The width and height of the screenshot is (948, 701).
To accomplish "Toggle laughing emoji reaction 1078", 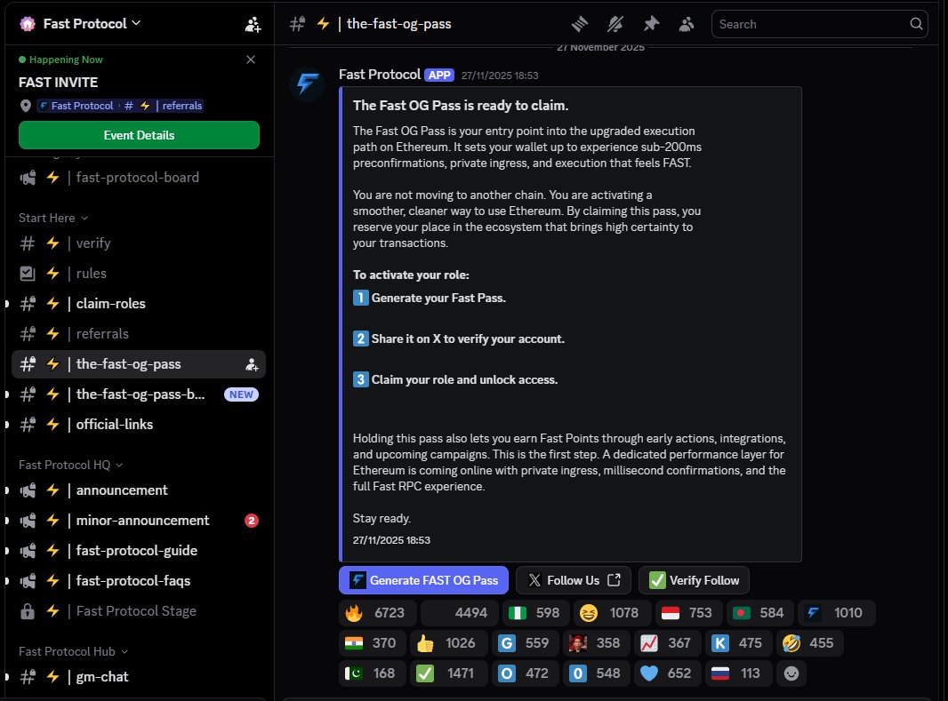I will point(612,613).
